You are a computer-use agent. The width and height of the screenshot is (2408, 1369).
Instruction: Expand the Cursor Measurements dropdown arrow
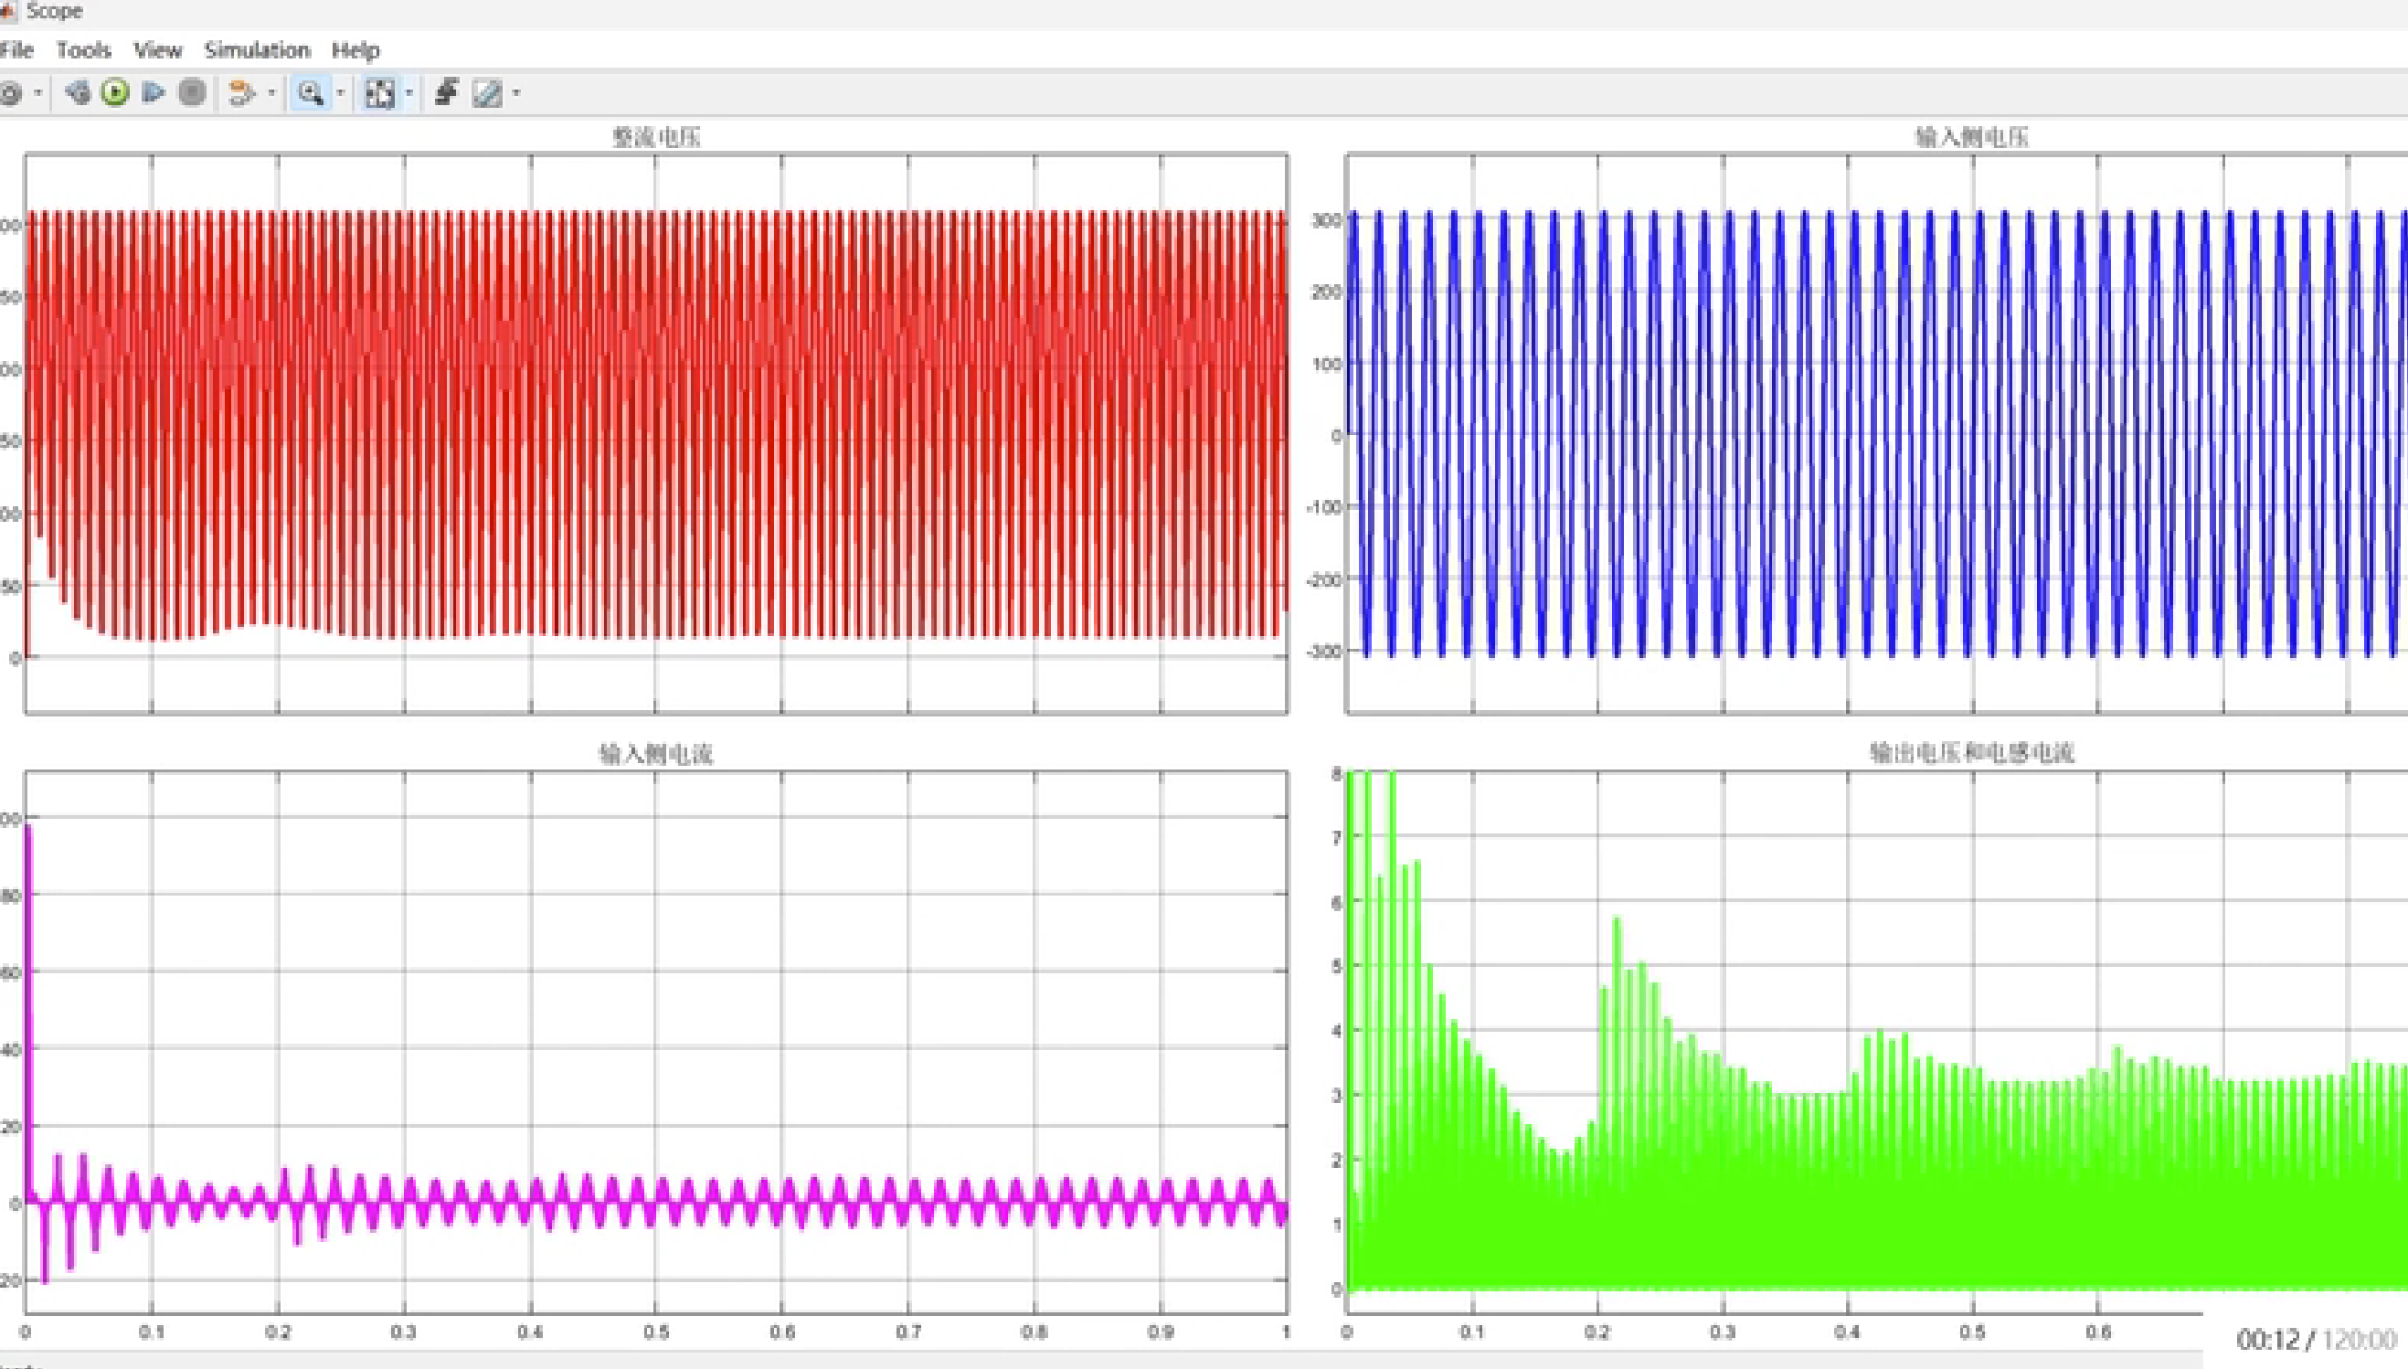pyautogui.click(x=516, y=93)
